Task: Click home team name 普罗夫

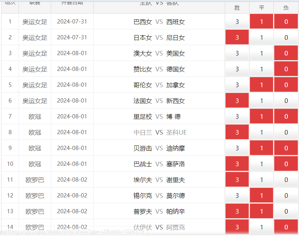Action: pos(143,211)
